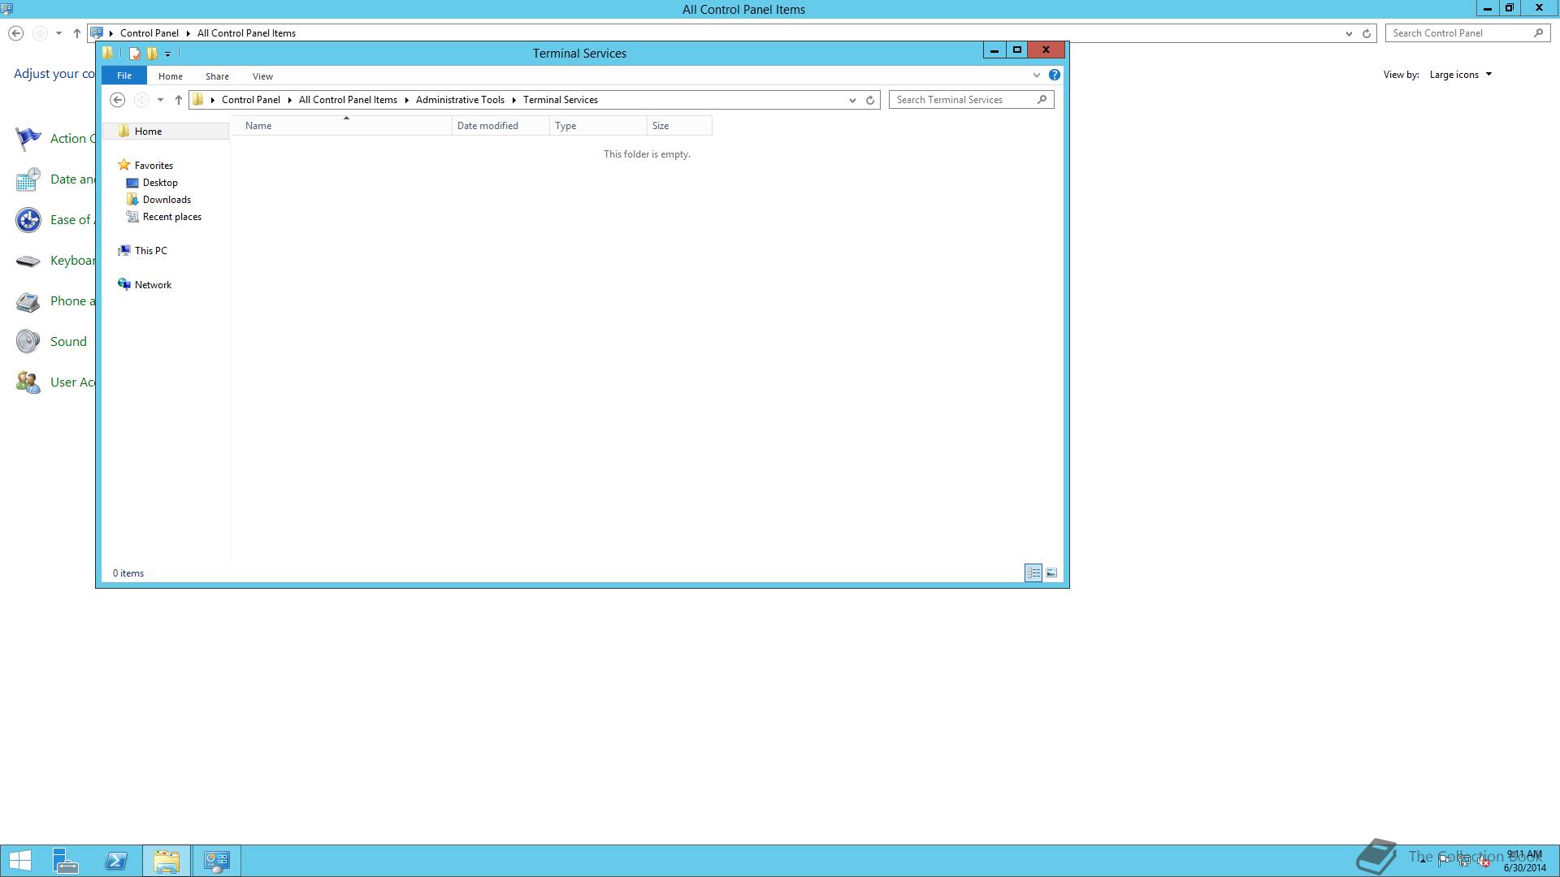Open Phone and Modem icon
1560x877 pixels.
pos(28,301)
